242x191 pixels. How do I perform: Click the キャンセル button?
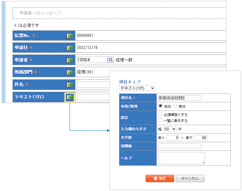click(190, 179)
